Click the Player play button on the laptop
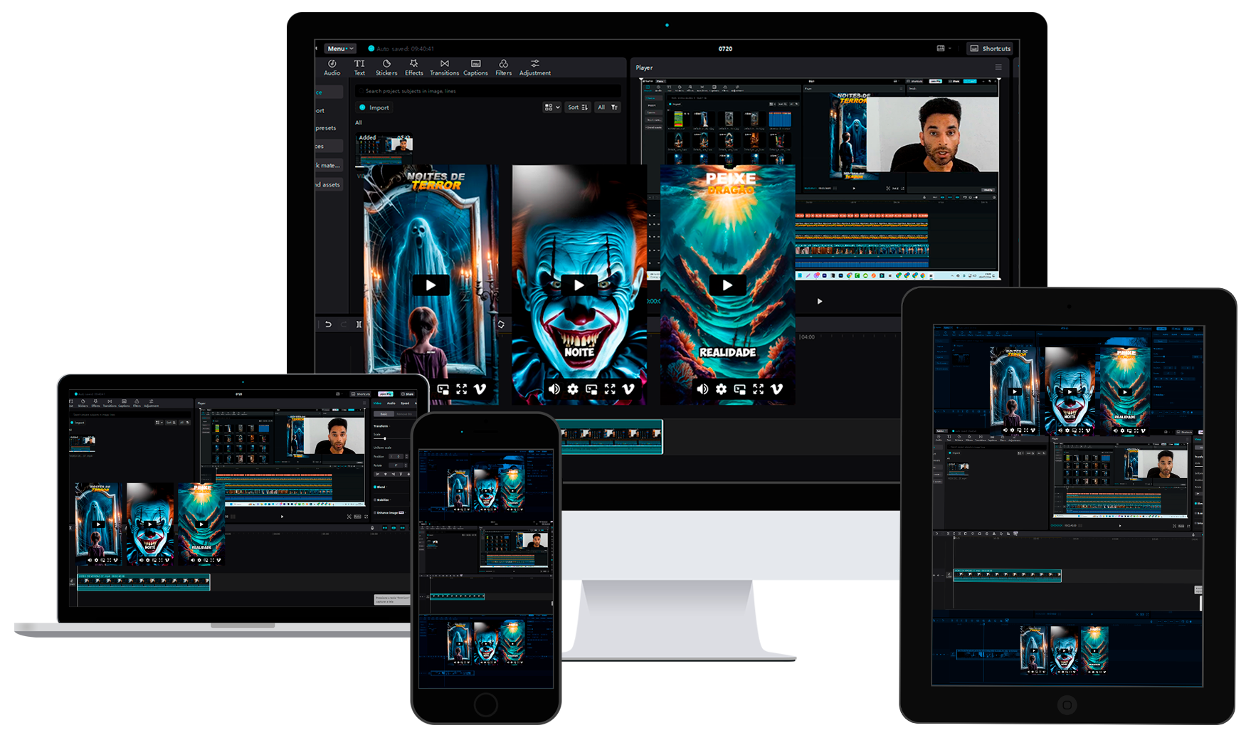1251x745 pixels. [282, 517]
